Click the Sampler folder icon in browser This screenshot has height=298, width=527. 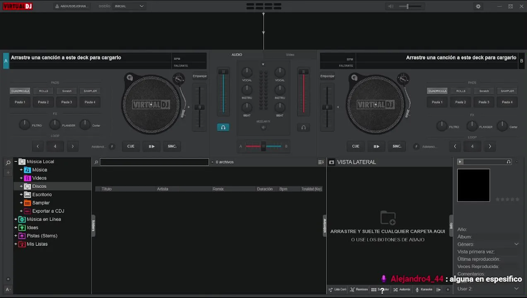tap(27, 203)
